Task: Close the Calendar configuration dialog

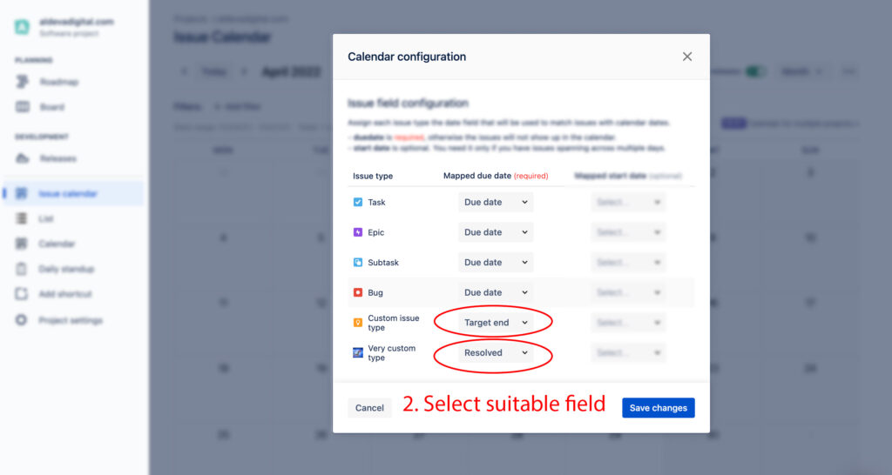Action: (687, 57)
